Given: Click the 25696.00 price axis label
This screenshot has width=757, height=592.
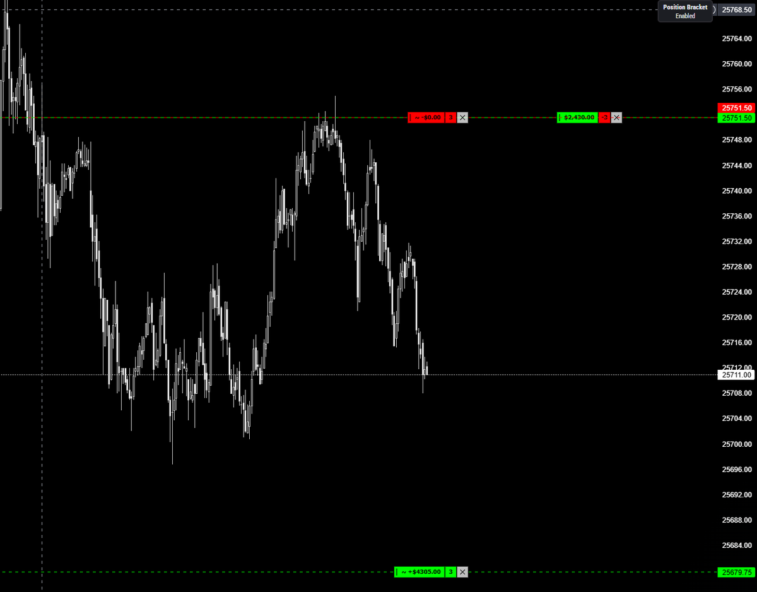Looking at the screenshot, I should tap(736, 470).
